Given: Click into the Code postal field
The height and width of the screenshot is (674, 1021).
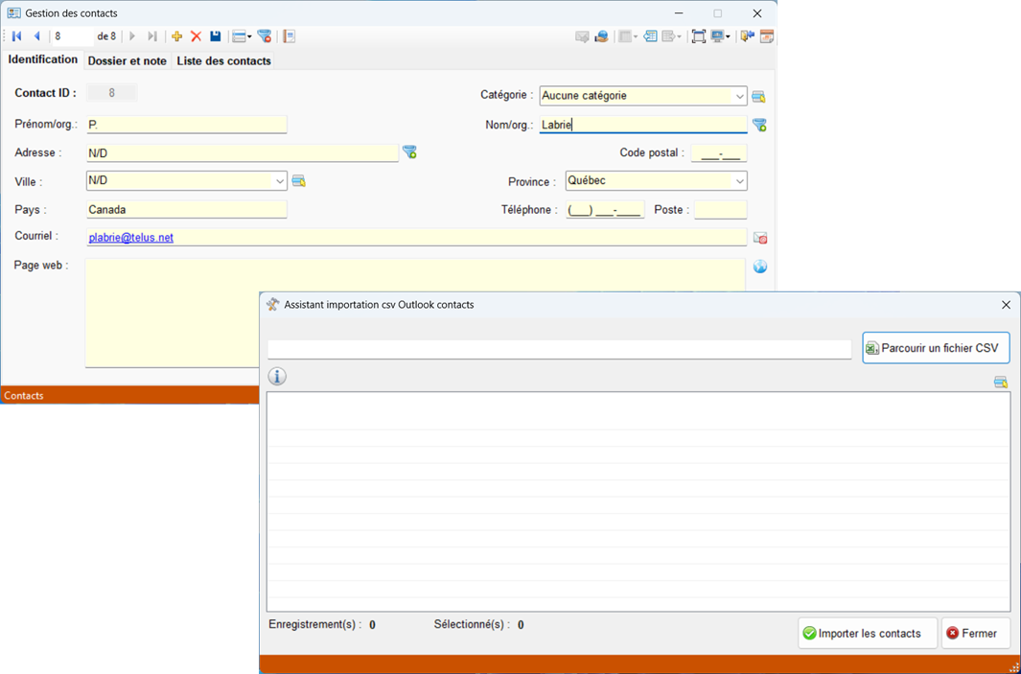Looking at the screenshot, I should click(x=718, y=153).
